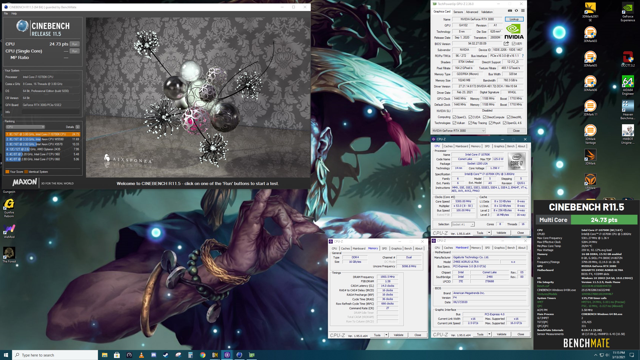Open 3DMark03 desktop shortcut
Viewport: 640px width, 360px height.
pyautogui.click(x=590, y=34)
